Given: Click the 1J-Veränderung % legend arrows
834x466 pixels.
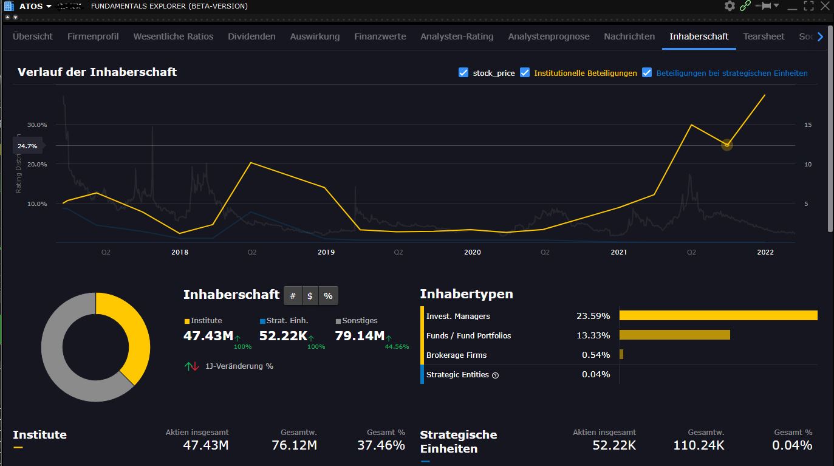Looking at the screenshot, I should [191, 366].
